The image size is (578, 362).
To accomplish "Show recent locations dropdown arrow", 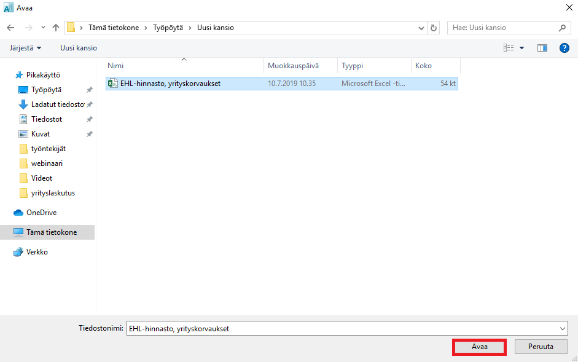I will pos(43,28).
